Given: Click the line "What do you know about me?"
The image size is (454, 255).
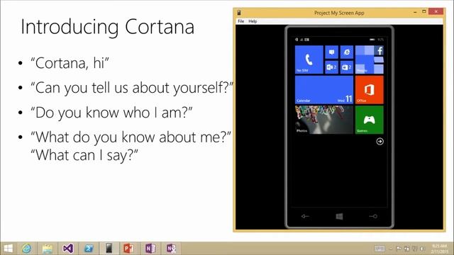Looking at the screenshot, I should click(x=131, y=137).
